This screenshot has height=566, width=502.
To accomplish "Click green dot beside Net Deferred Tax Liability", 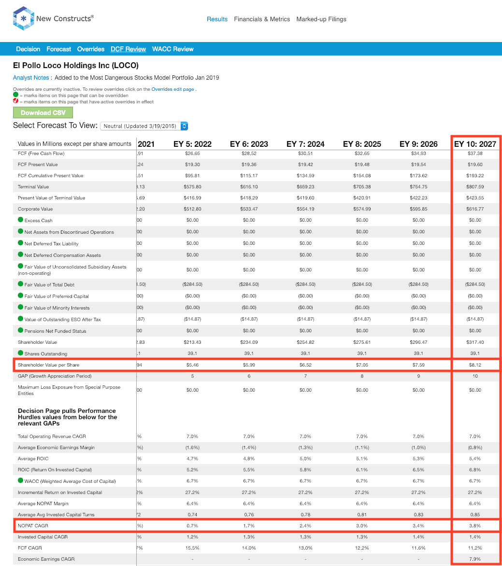I will click(21, 242).
